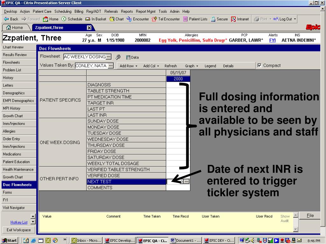
Task: Open the Visit Navigator activity
Action: 19,208
